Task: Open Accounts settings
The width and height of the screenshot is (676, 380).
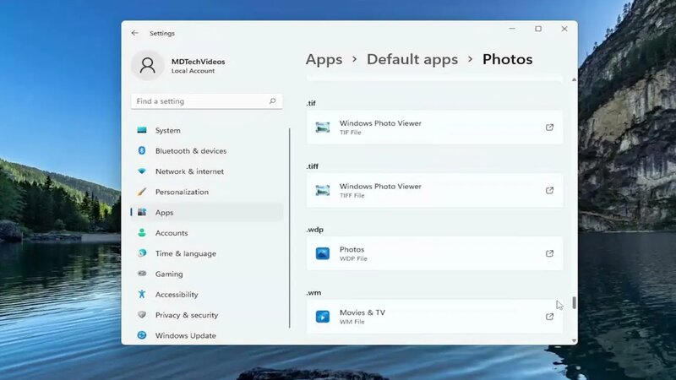Action: [x=207, y=233]
